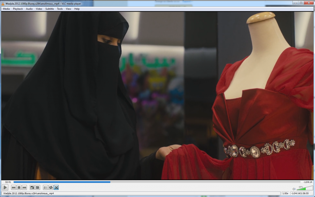Viewport: 315px width, 197px height.
Task: Minimize the VLC media player window
Action: coord(295,3)
